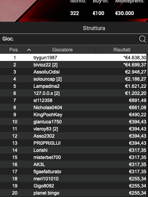Select player 127.0.0.x [2]
148x197 pixels.
click(73, 93)
